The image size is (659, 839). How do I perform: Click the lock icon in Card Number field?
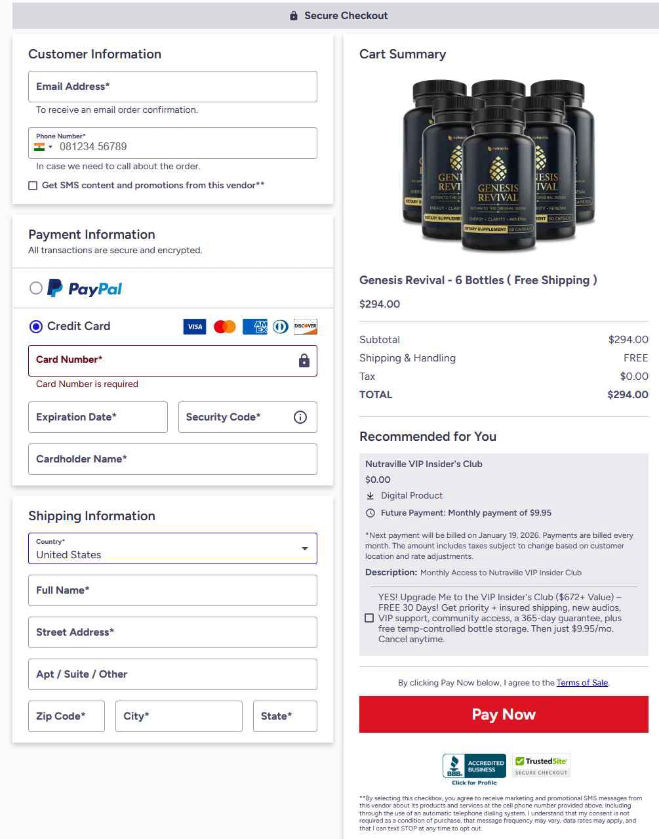tap(304, 361)
